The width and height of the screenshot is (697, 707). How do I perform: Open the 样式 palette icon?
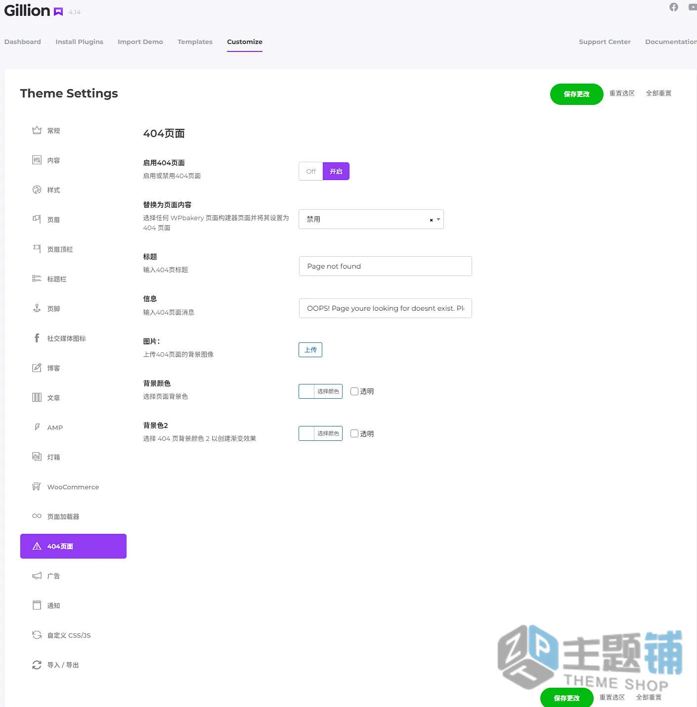[x=37, y=189]
